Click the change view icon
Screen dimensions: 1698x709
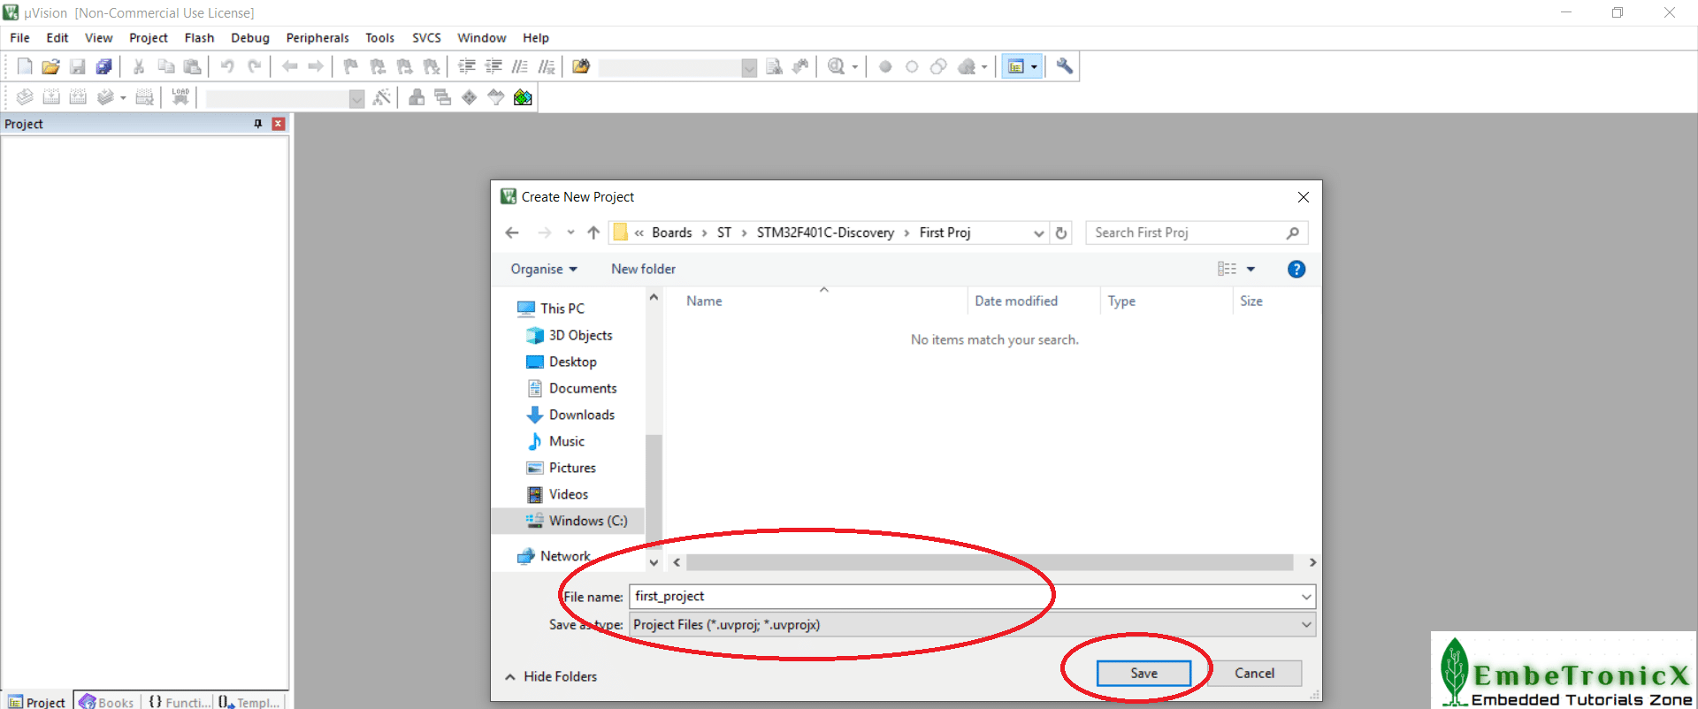(1227, 270)
